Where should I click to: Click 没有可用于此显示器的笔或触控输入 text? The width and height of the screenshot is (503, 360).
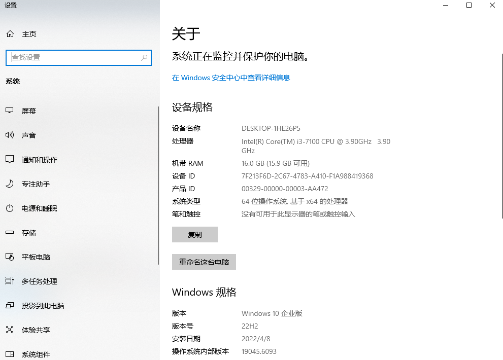298,214
